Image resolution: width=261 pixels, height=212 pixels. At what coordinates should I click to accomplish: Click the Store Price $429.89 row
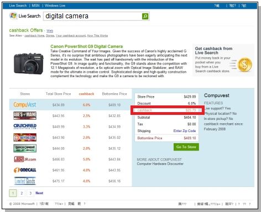[166, 97]
